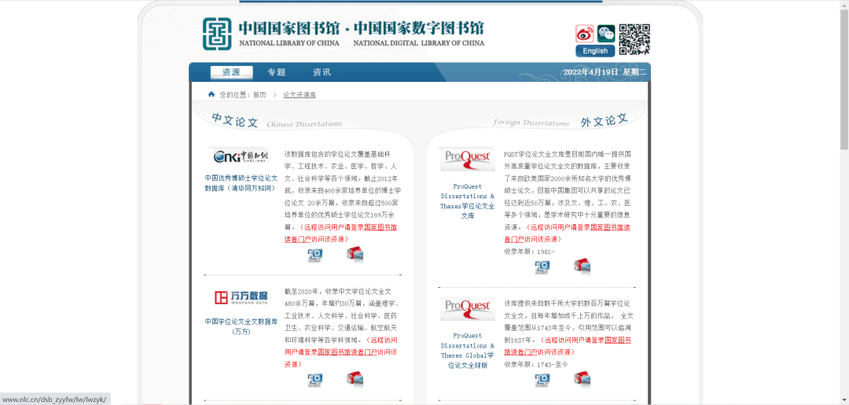Viewport: 849px width, 405px height.
Task: Click the blue camera icon under Wanfang description
Action: click(315, 380)
